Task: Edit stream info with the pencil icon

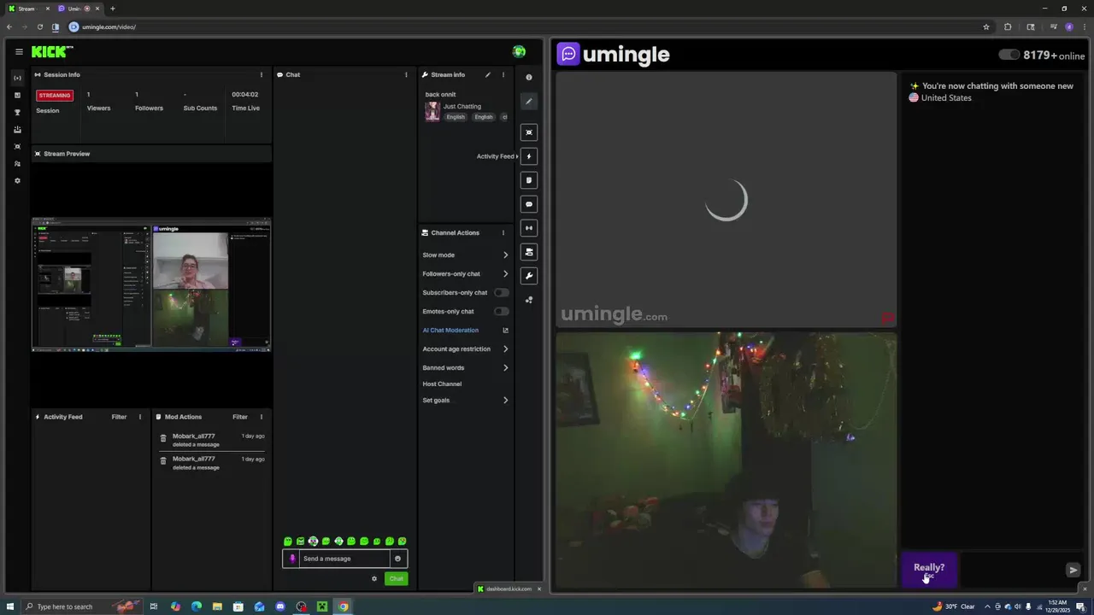Action: (488, 74)
